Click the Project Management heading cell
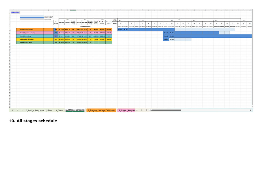 point(85,27)
